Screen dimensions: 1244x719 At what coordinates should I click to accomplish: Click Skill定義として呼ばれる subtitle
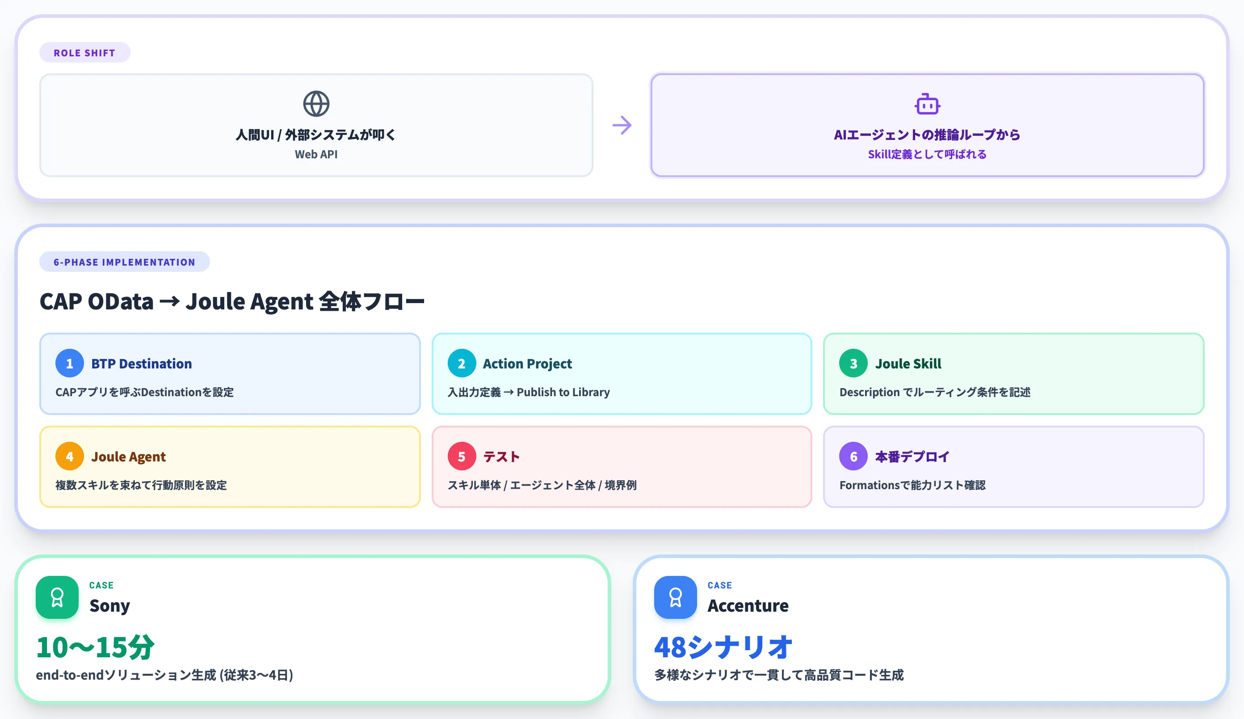(x=927, y=154)
